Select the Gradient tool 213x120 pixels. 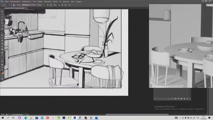pos(2,44)
